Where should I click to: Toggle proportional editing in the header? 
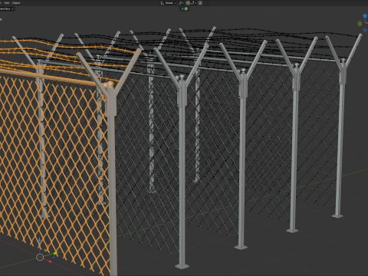(x=200, y=3)
